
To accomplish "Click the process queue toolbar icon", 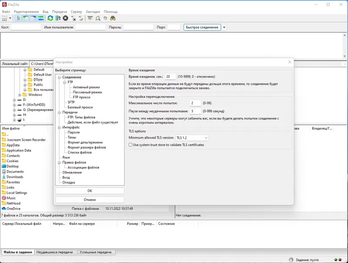I will 58,18.
